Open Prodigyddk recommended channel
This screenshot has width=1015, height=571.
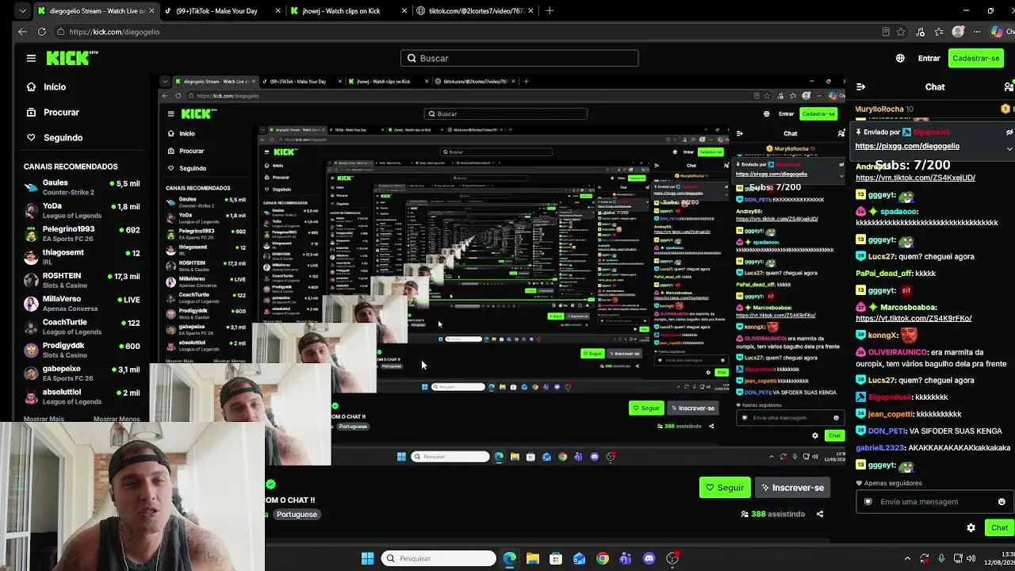pyautogui.click(x=82, y=350)
